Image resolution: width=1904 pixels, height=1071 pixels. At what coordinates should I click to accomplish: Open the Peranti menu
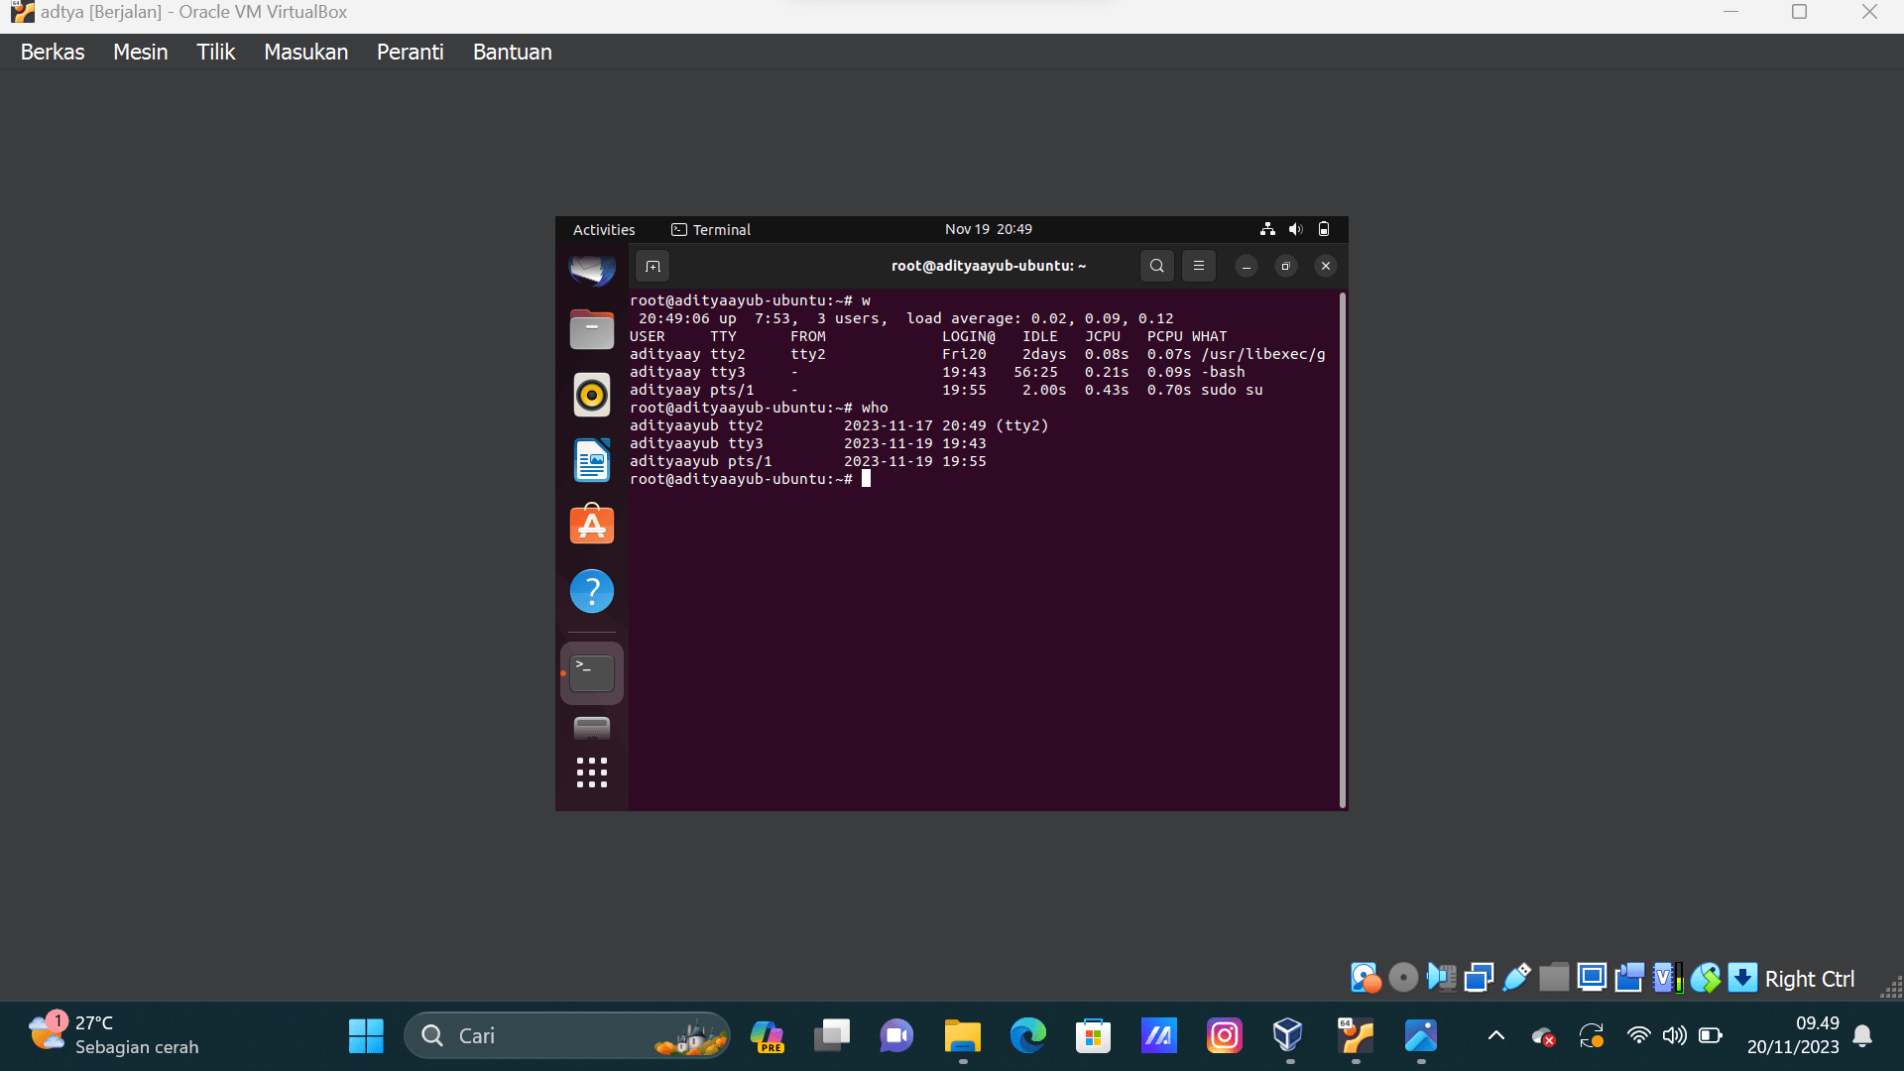click(x=410, y=52)
